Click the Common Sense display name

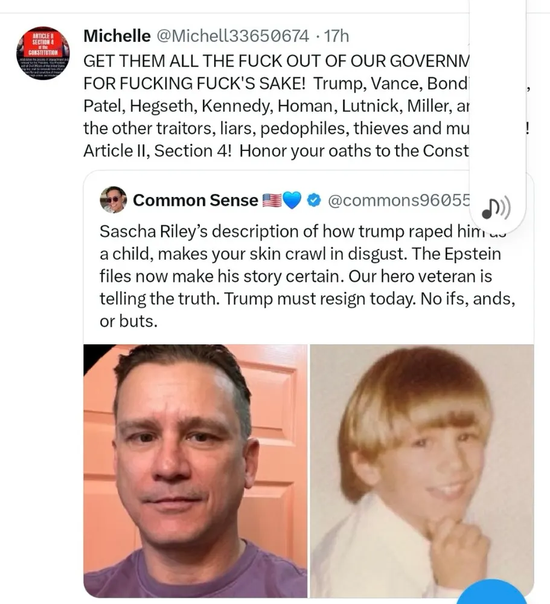(195, 201)
